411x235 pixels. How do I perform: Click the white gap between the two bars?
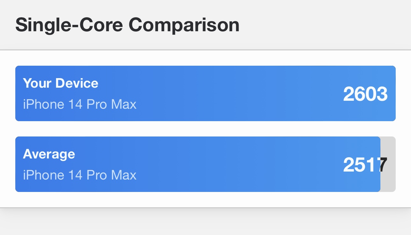point(205,129)
